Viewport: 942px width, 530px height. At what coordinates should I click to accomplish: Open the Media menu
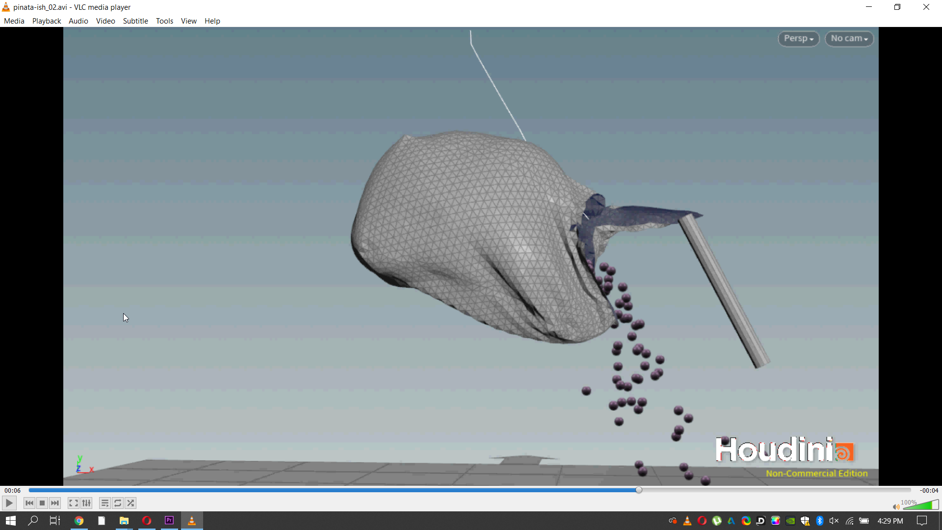[x=14, y=21]
